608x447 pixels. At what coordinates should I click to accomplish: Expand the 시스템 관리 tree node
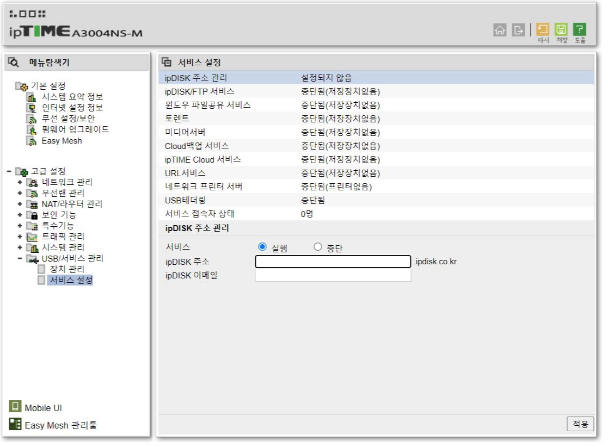pos(20,247)
